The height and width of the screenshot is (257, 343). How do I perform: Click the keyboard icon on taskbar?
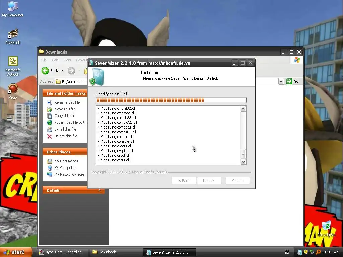[287, 252]
